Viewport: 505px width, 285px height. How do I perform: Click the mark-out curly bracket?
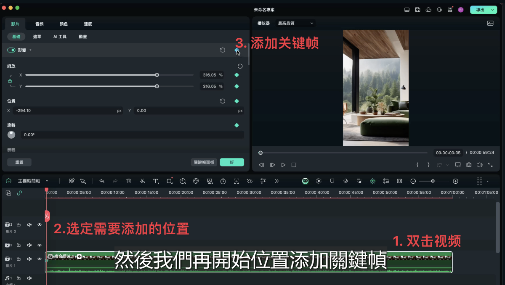pyautogui.click(x=428, y=165)
